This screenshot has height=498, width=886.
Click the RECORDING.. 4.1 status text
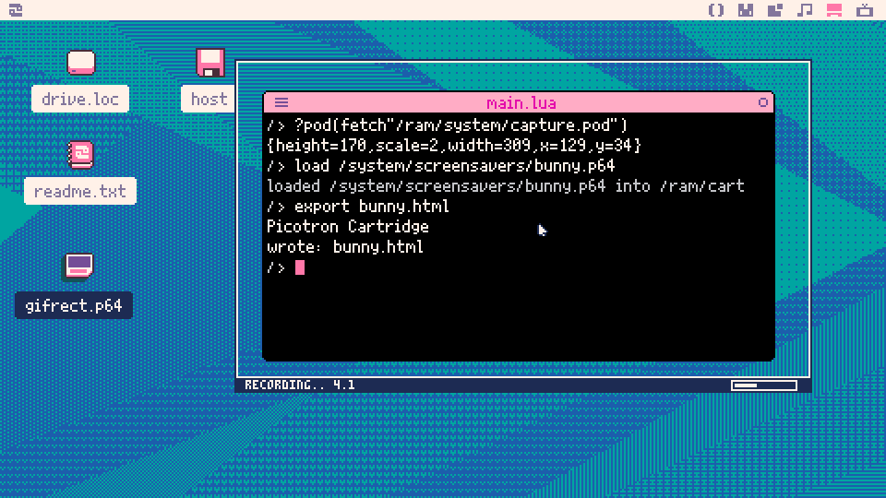(299, 385)
